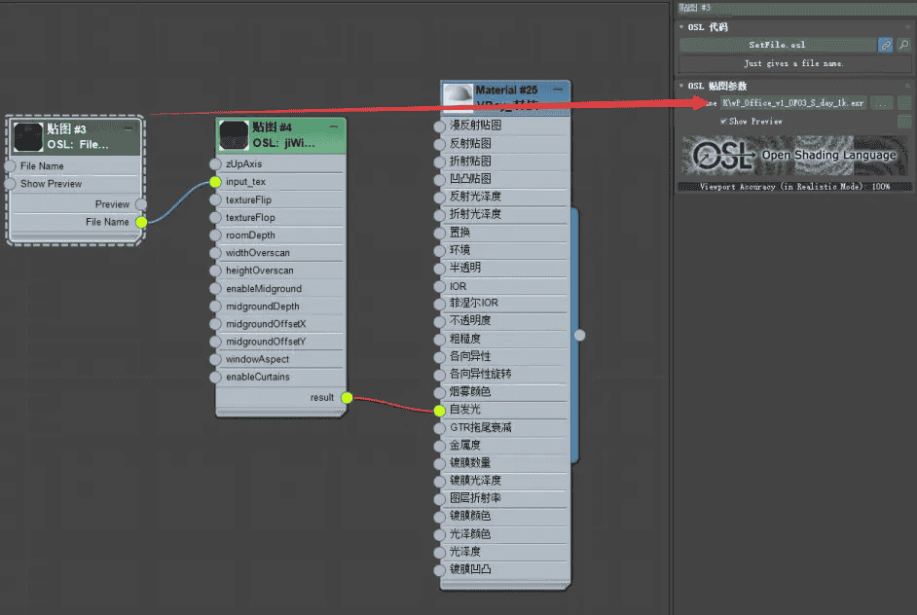
Task: Minimize the 贴图 #4 node using minus button
Action: 334,127
